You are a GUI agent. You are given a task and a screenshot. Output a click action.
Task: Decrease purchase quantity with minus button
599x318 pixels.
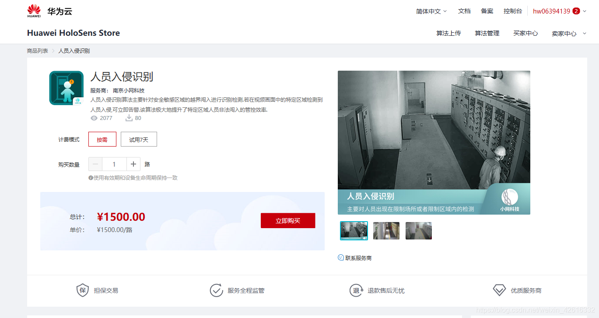click(x=95, y=164)
